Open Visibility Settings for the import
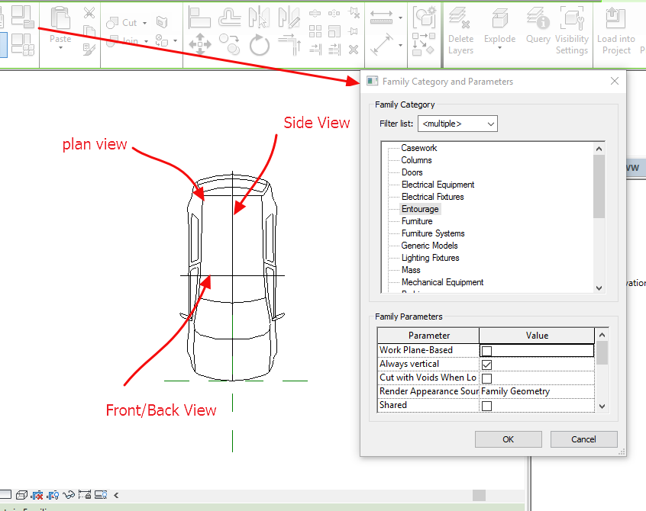Screen dimensions: 646x511 click(x=572, y=31)
